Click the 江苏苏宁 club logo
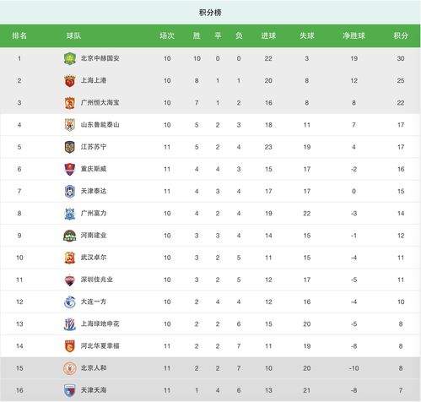 pyautogui.click(x=70, y=147)
